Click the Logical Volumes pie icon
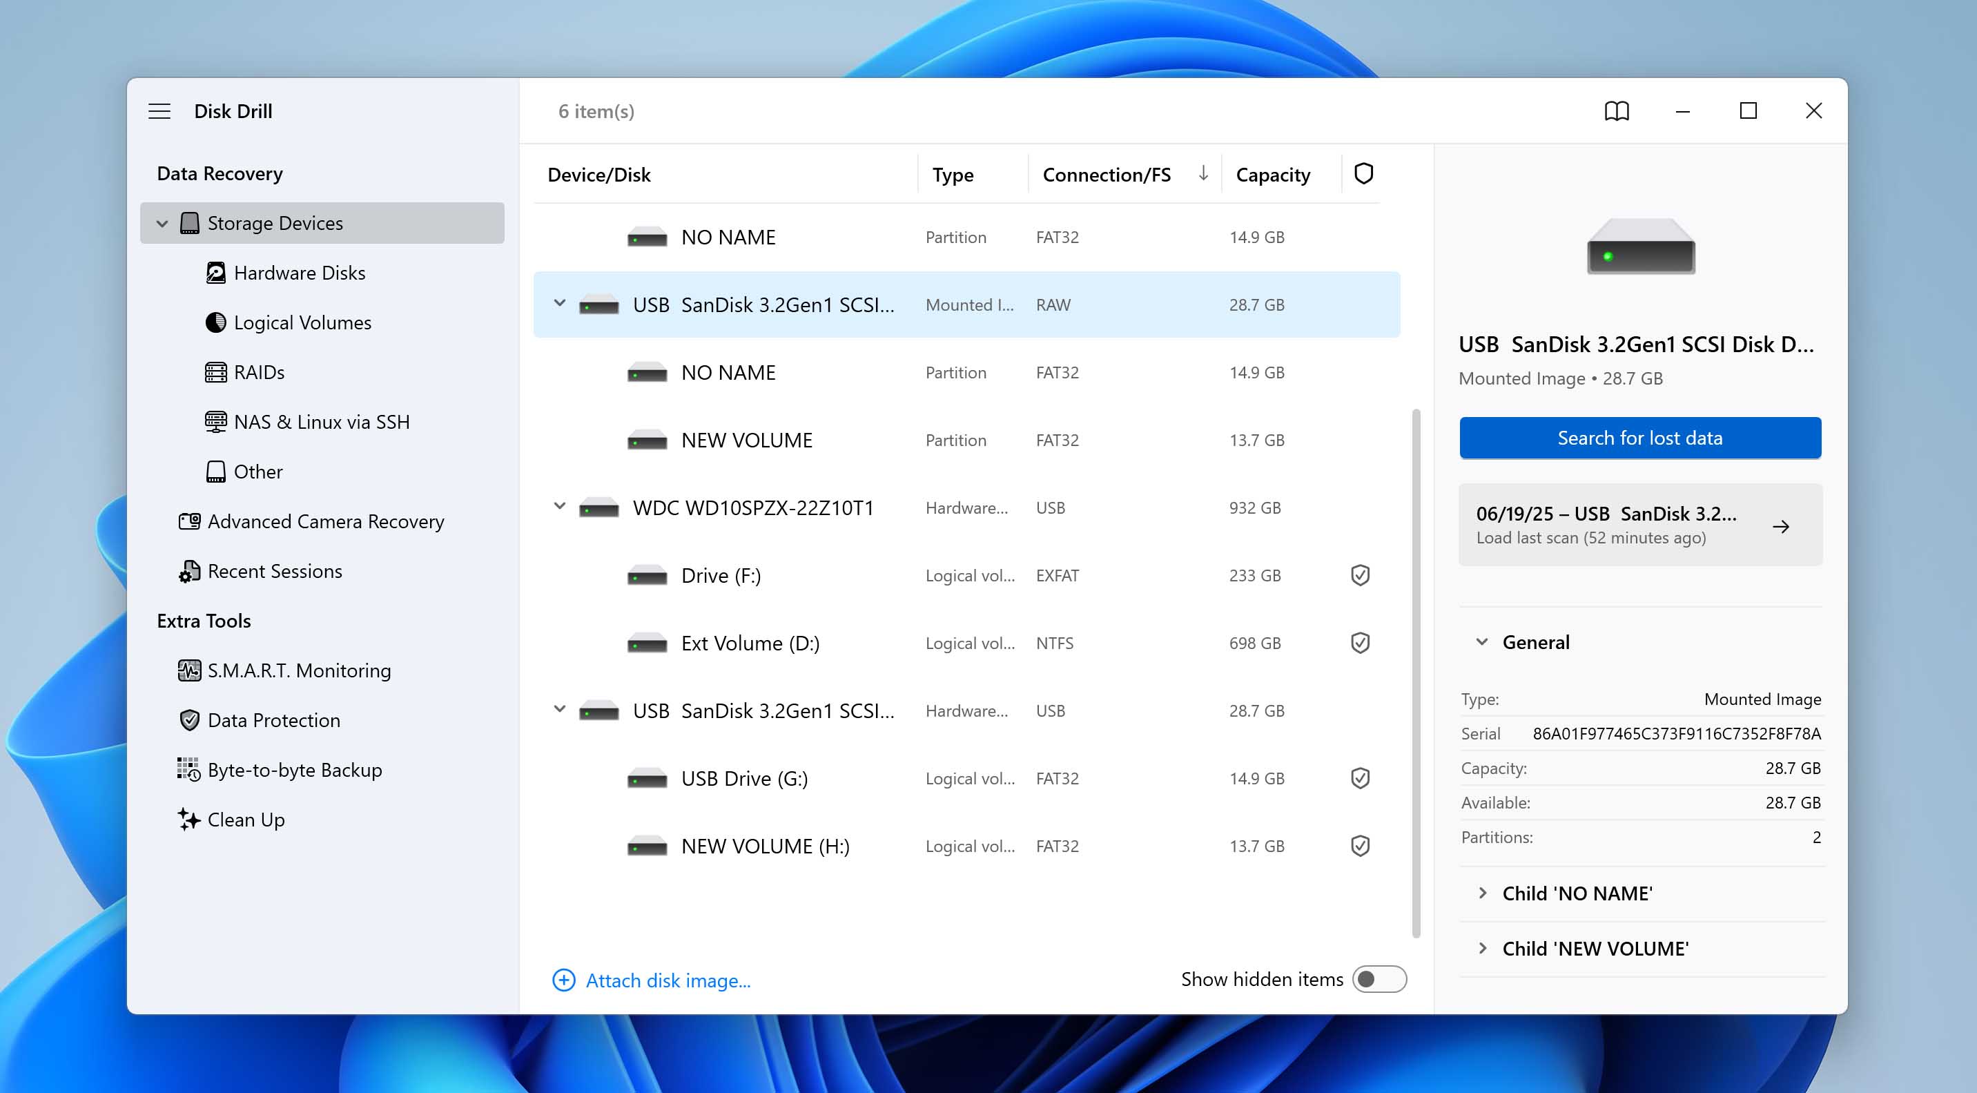This screenshot has height=1093, width=1977. tap(215, 322)
